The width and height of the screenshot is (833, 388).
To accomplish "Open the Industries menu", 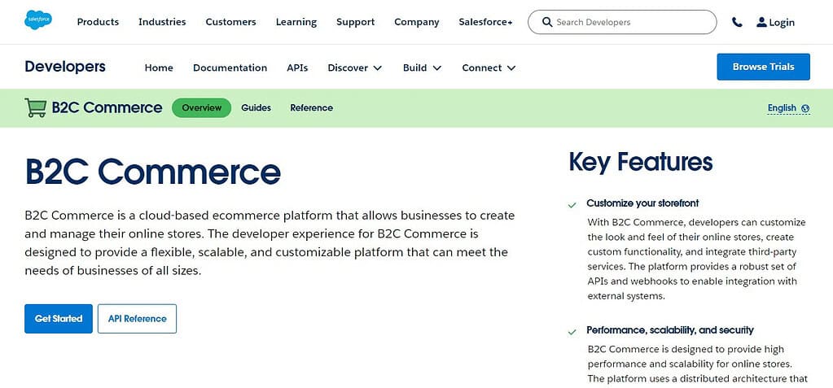I will 162,22.
